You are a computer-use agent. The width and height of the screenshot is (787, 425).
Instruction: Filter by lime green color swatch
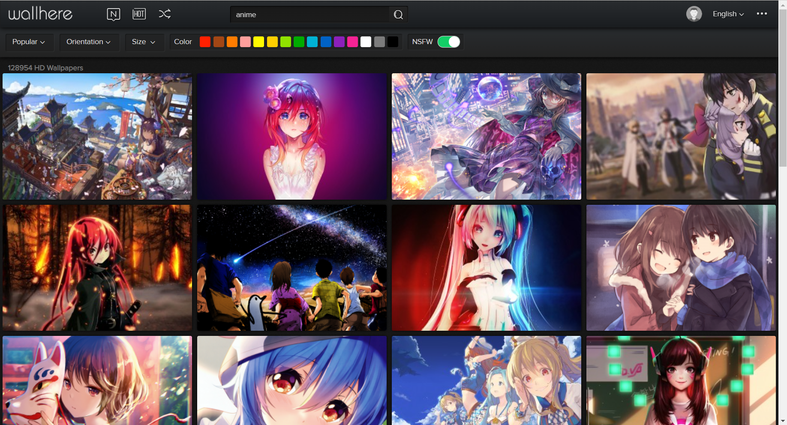285,42
